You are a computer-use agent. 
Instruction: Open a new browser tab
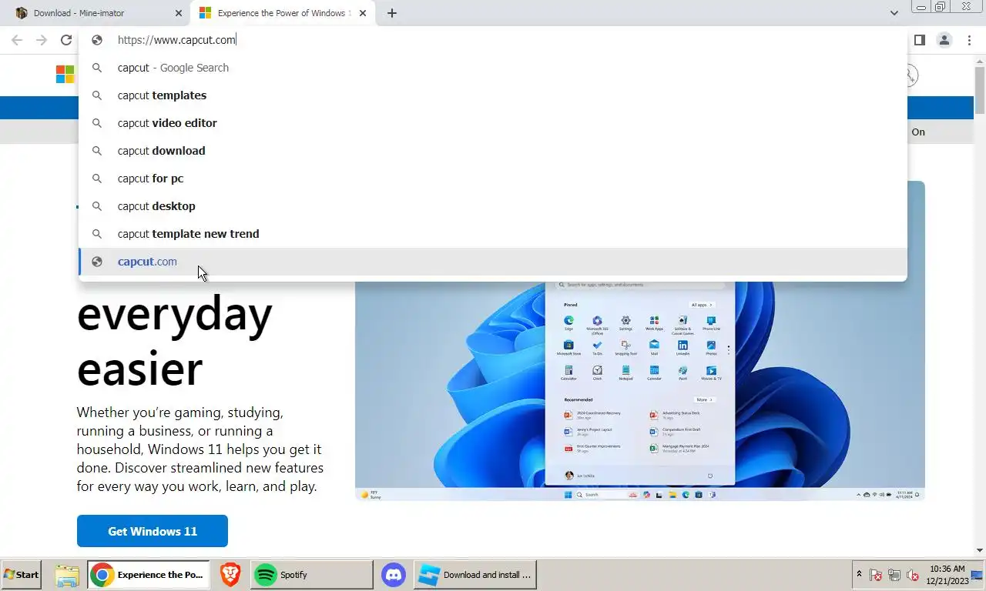click(x=391, y=13)
